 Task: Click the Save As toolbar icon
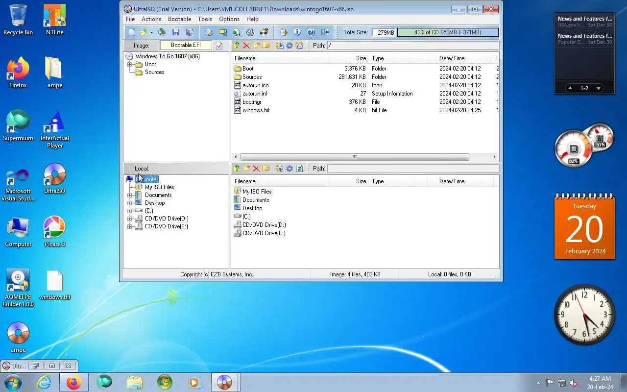point(190,32)
